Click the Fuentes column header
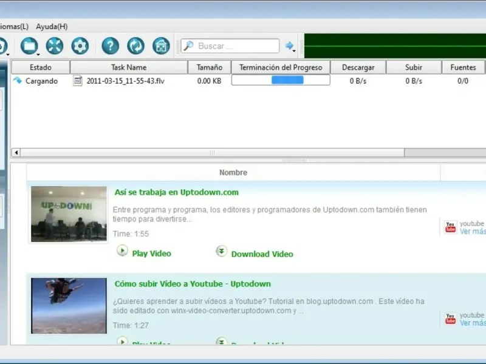 (x=463, y=67)
